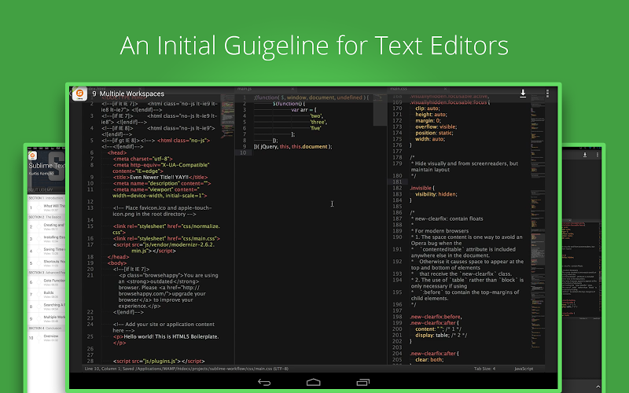Tap the download icon in top bar

pos(523,94)
